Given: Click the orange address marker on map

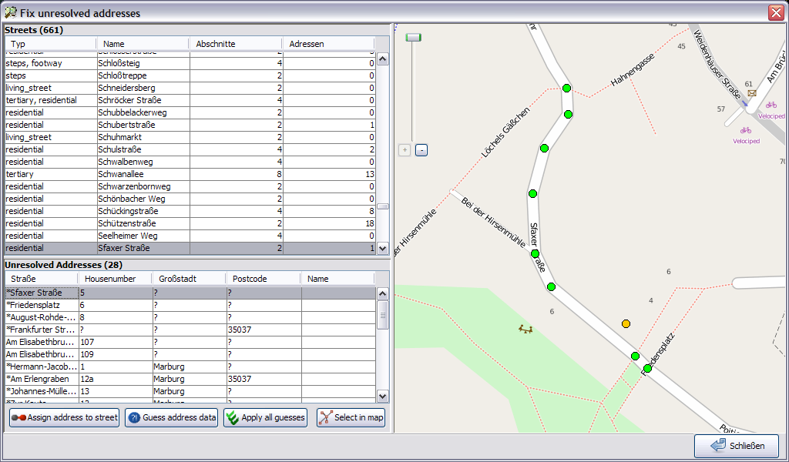Looking at the screenshot, I should coord(626,323).
